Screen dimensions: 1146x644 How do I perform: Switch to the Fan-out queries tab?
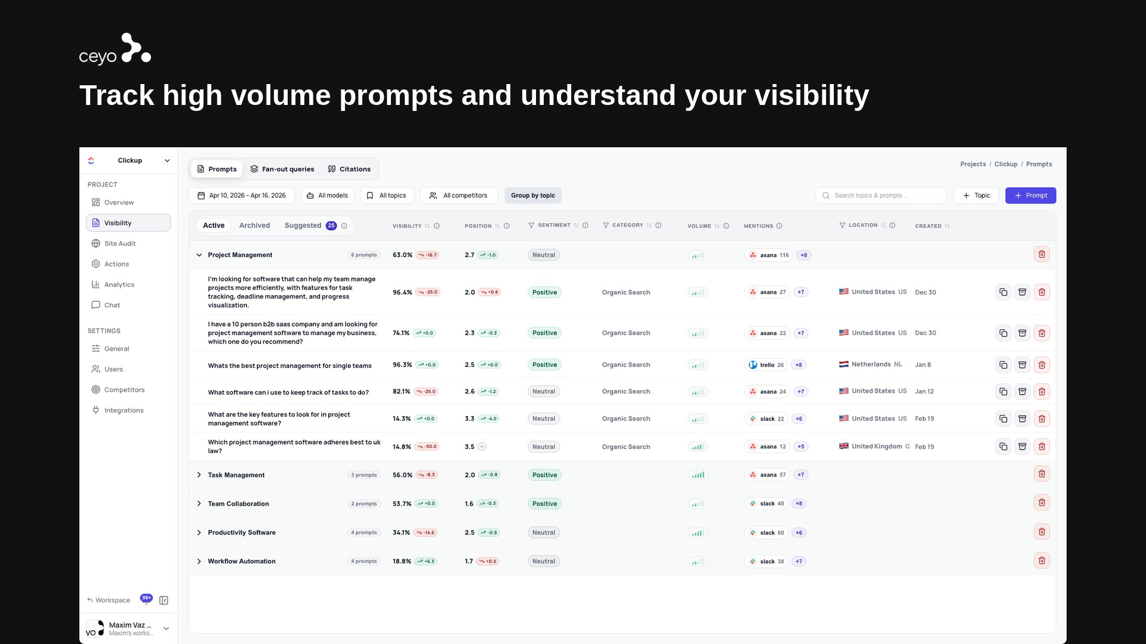point(282,169)
